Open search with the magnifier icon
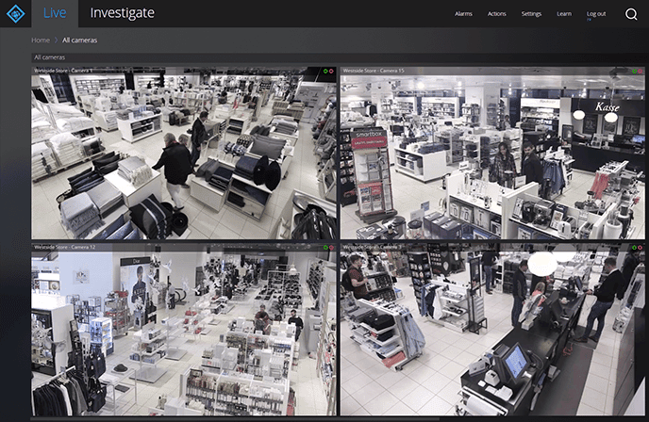Viewport: 649px width, 422px height. pyautogui.click(x=630, y=14)
